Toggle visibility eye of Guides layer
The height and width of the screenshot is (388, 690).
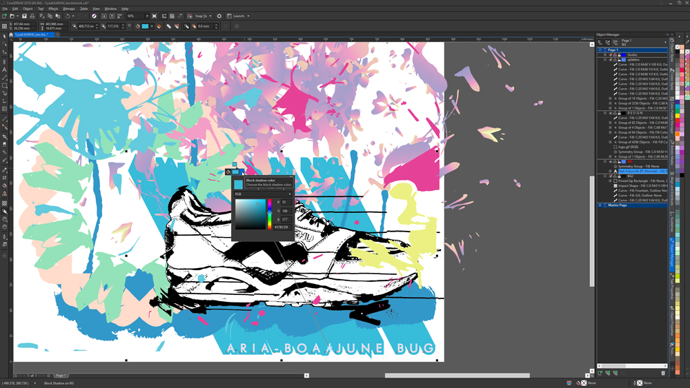pyautogui.click(x=610, y=55)
